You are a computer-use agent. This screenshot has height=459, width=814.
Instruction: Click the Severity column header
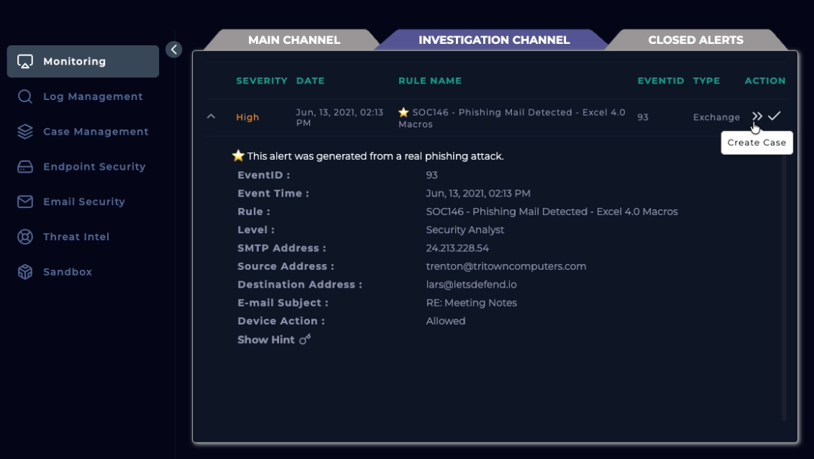tap(262, 81)
